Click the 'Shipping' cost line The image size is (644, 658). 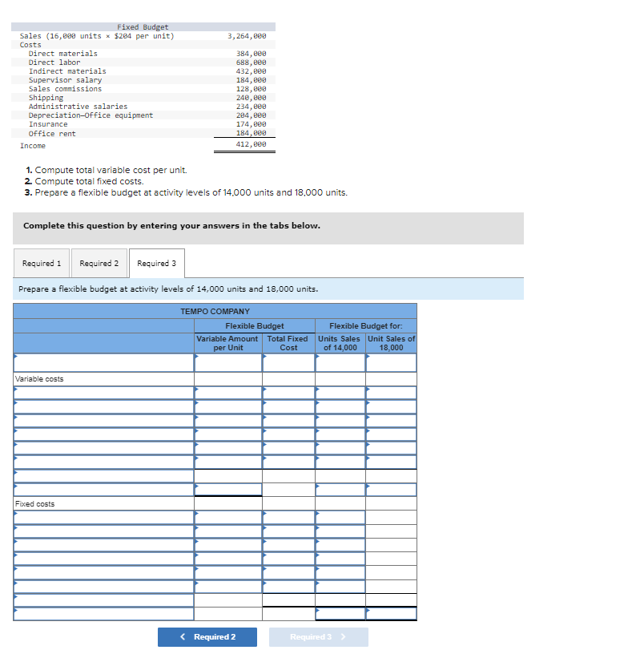tap(46, 97)
